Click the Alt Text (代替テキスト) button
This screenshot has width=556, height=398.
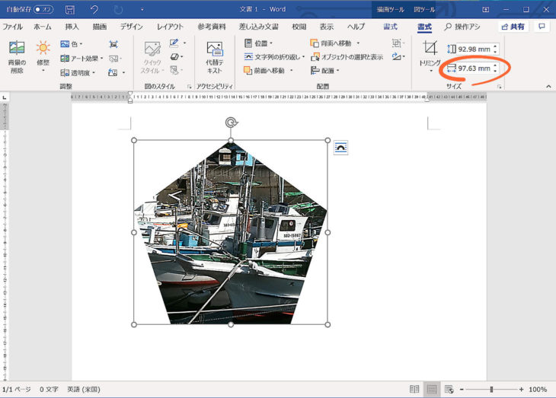pyautogui.click(x=214, y=58)
